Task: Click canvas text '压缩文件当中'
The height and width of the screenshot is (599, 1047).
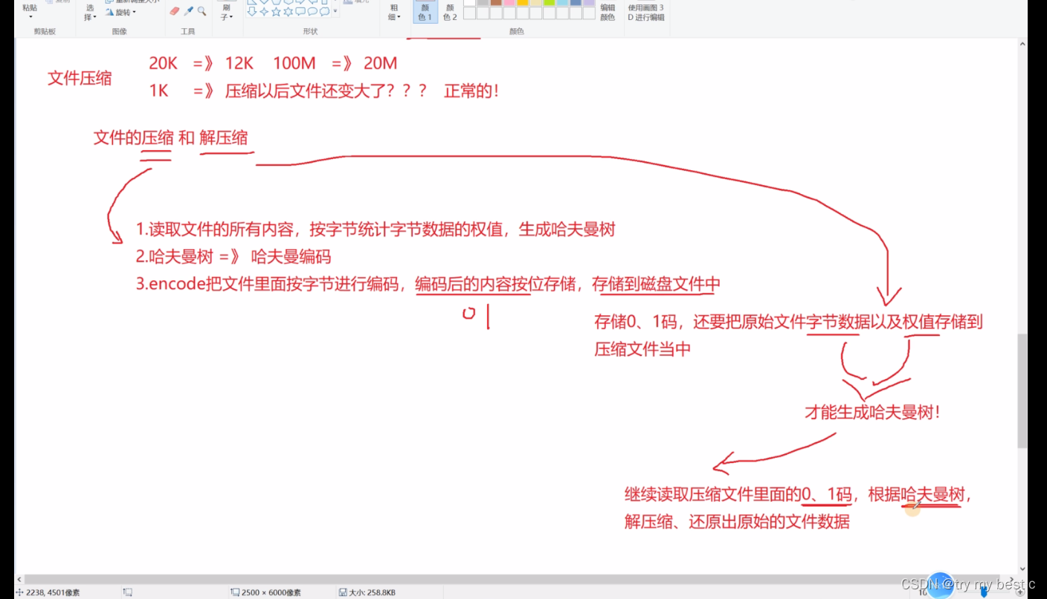Action: click(x=642, y=349)
